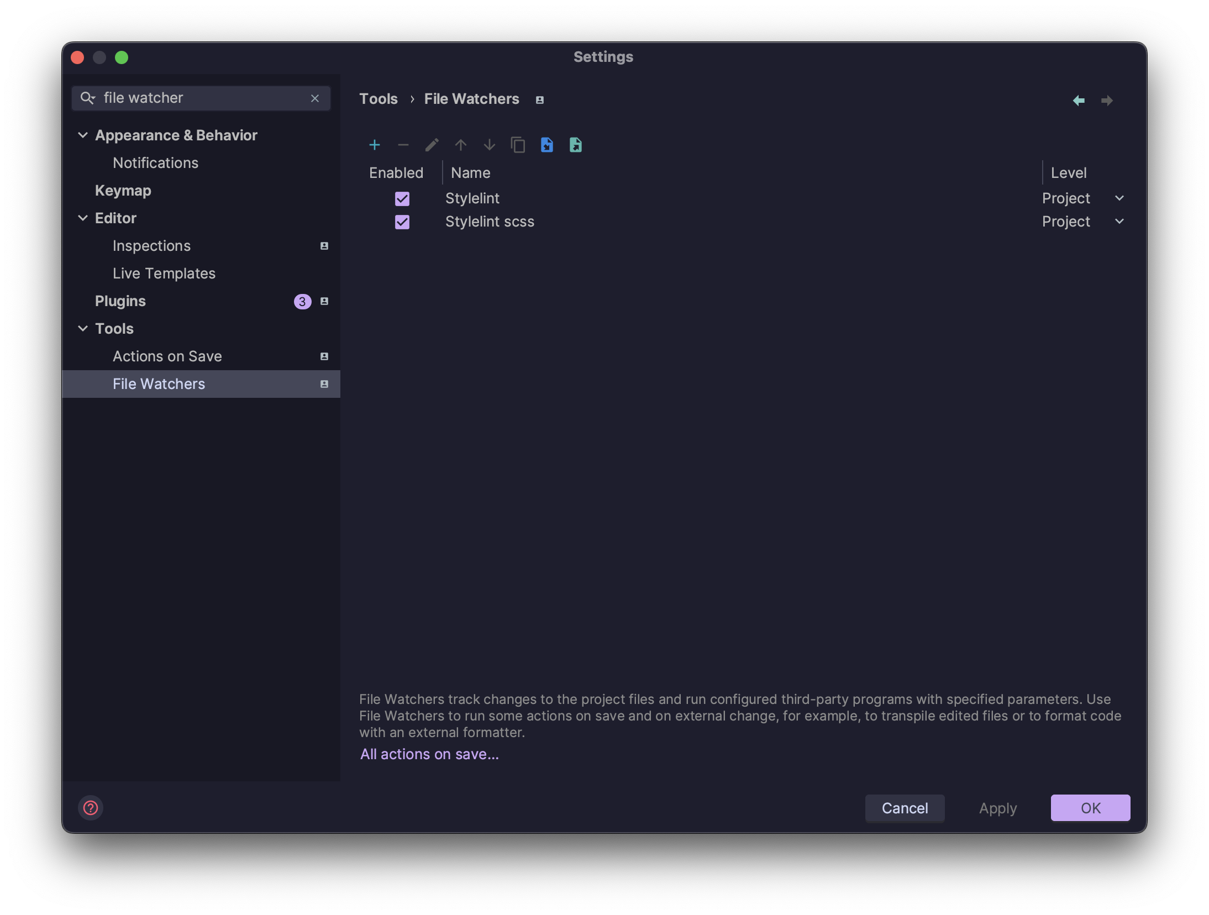Open help via question mark icon
Screen dimensions: 1209x915
(x=91, y=808)
